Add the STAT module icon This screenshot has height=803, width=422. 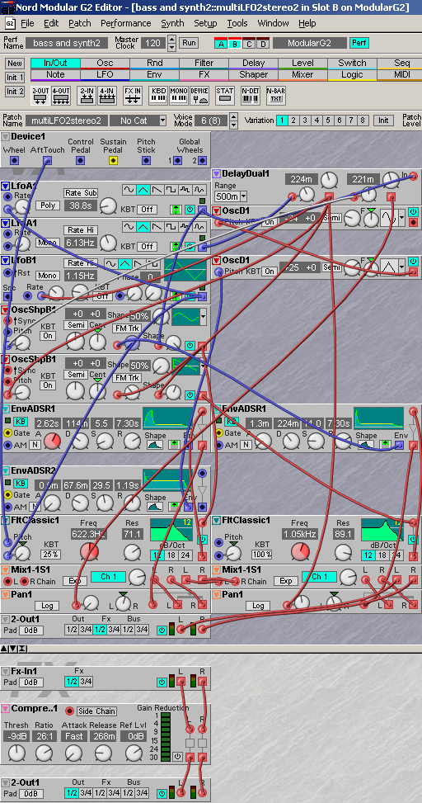click(x=225, y=96)
